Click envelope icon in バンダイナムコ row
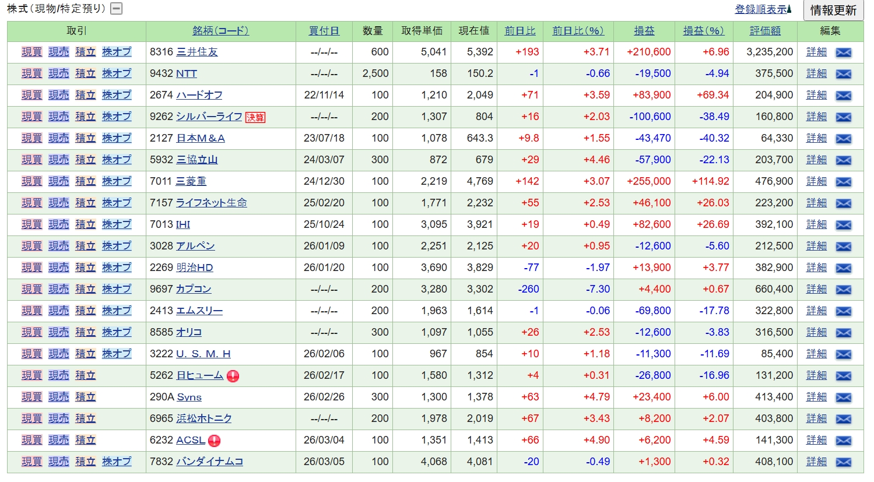Viewport: 874px width, 482px height. (x=843, y=462)
